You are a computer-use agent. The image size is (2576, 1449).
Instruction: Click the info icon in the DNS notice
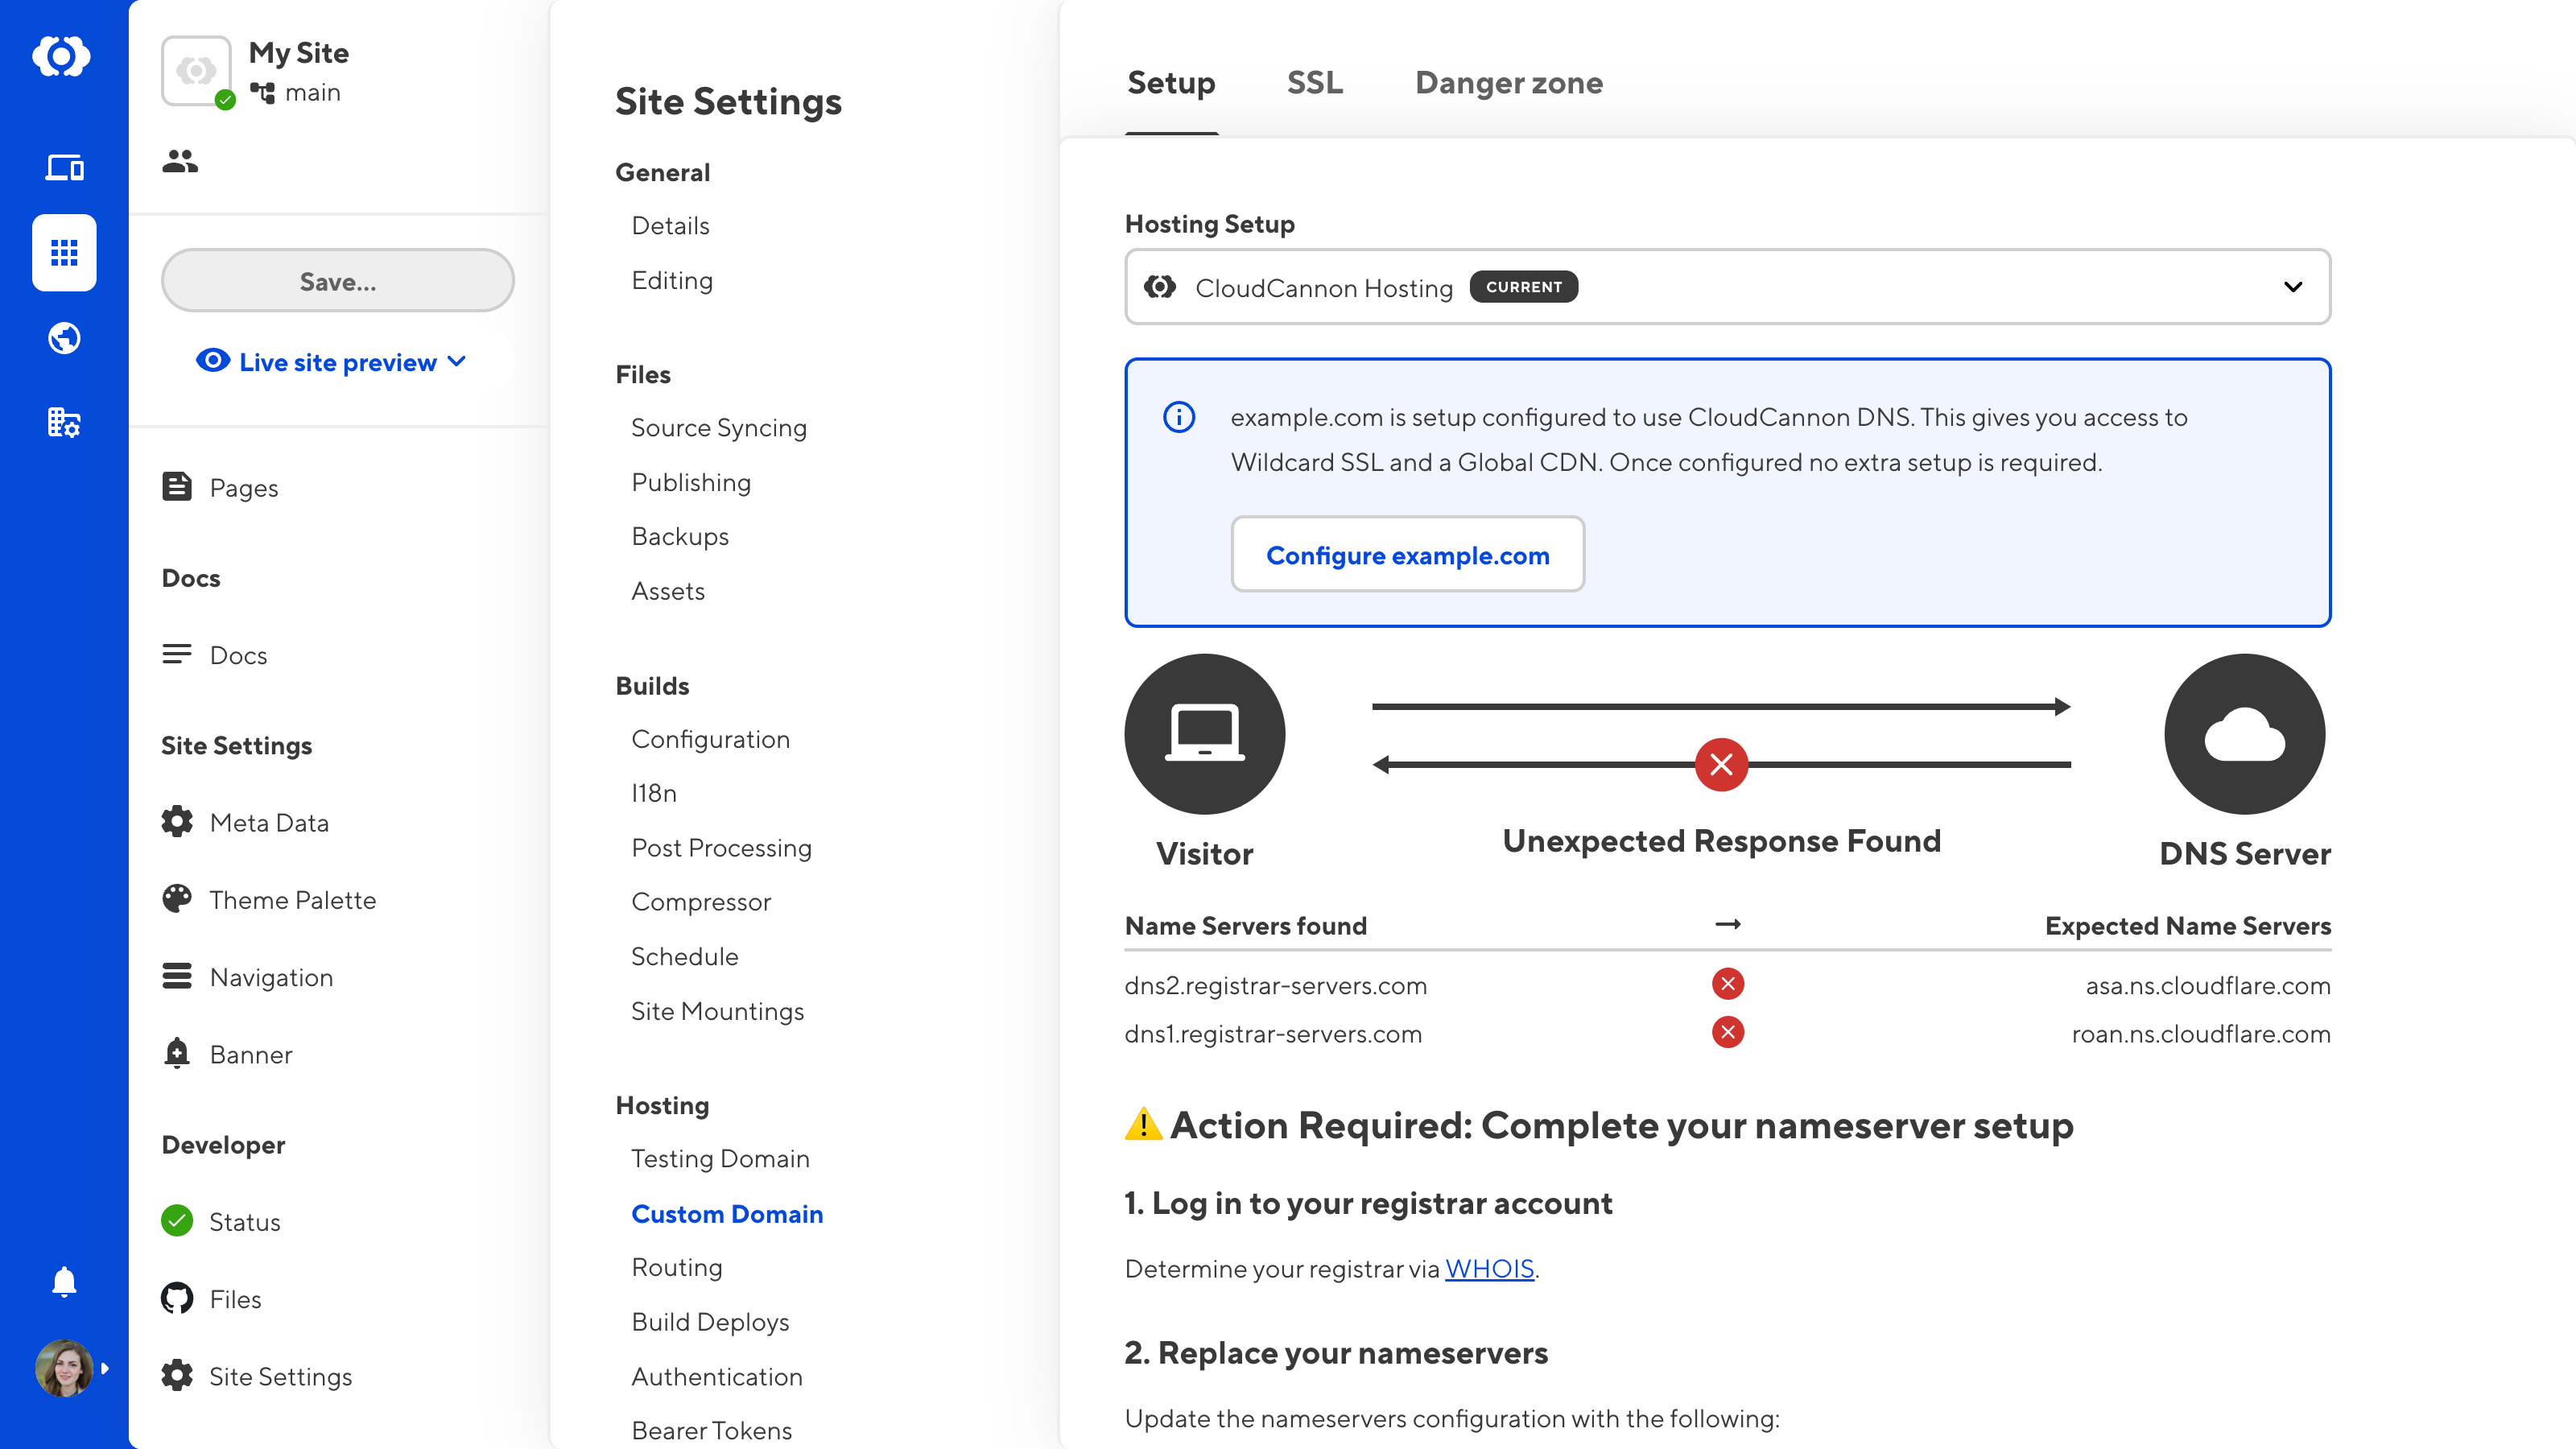1179,417
